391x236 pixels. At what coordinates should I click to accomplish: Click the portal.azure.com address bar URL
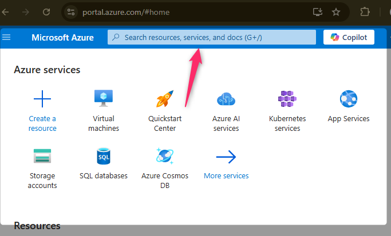point(126,12)
